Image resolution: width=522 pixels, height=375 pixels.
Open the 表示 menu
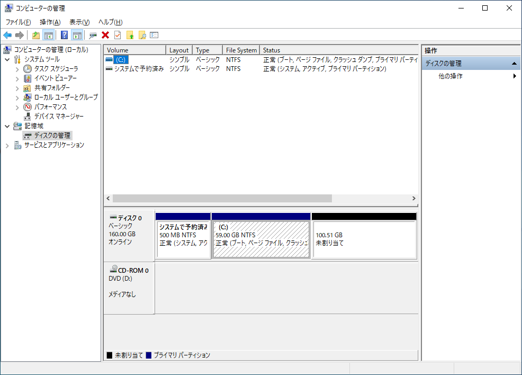coord(79,22)
